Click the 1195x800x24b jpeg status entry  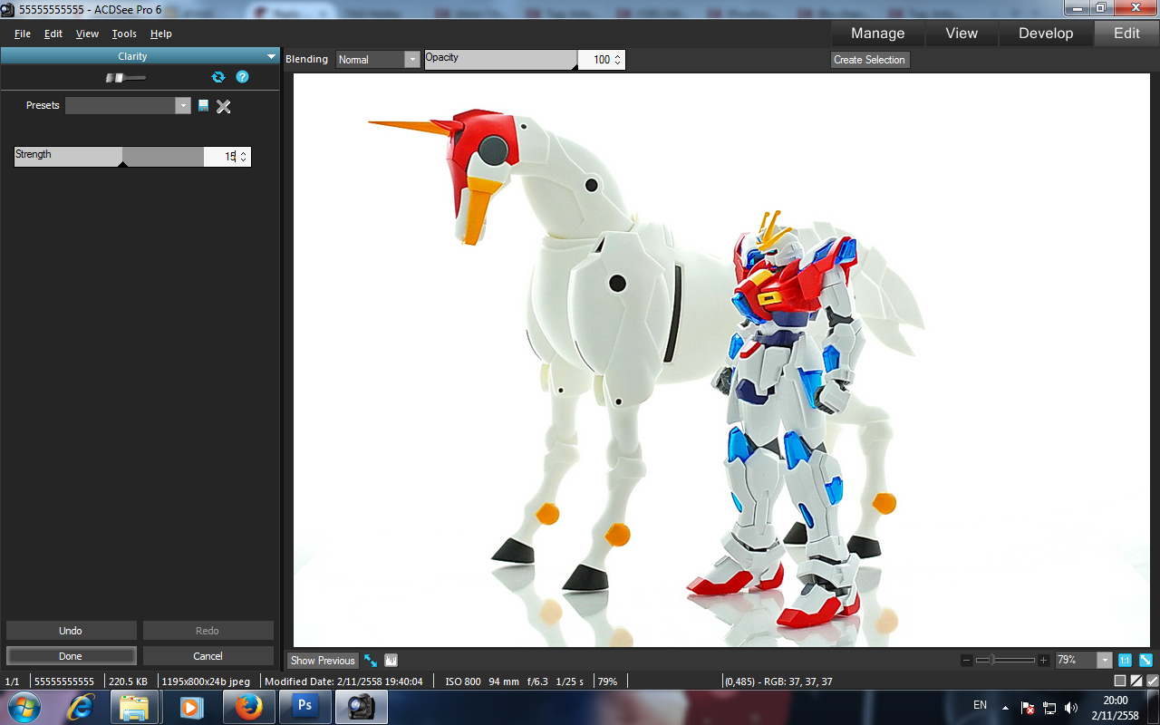(x=206, y=681)
